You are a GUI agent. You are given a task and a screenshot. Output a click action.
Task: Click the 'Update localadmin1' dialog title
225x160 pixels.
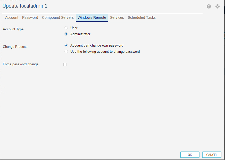pos(25,6)
